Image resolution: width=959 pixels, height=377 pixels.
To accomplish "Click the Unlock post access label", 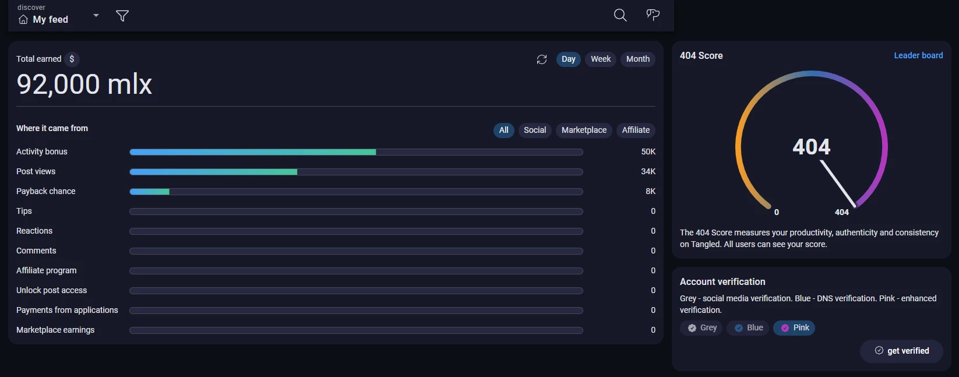I will pyautogui.click(x=52, y=290).
